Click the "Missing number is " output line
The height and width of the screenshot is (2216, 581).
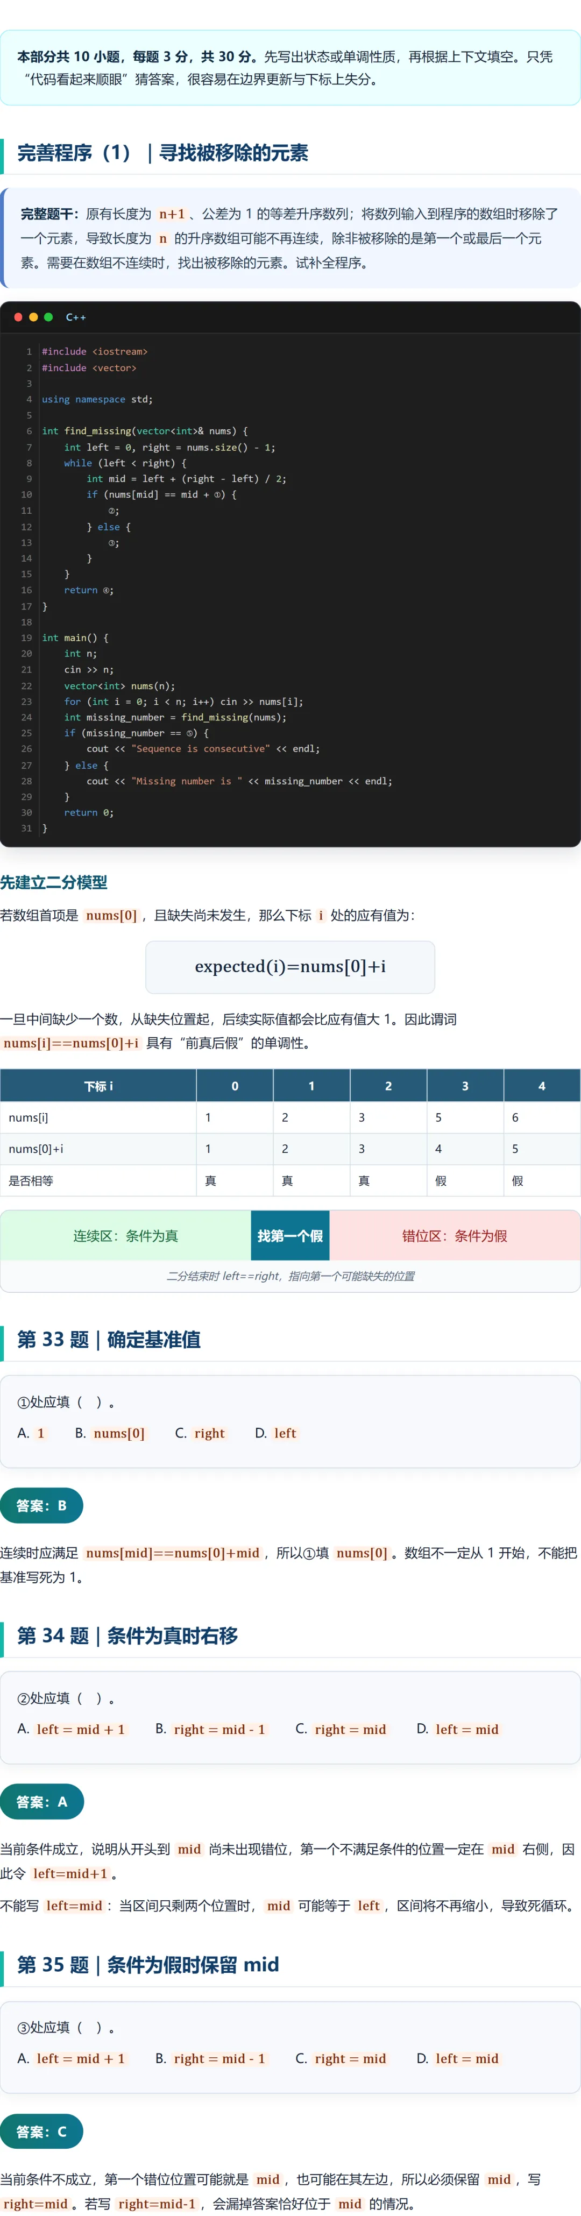pyautogui.click(x=239, y=781)
